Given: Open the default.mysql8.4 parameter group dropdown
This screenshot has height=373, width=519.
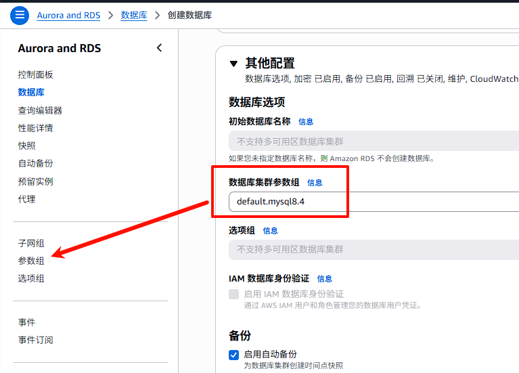Looking at the screenshot, I should pos(374,202).
